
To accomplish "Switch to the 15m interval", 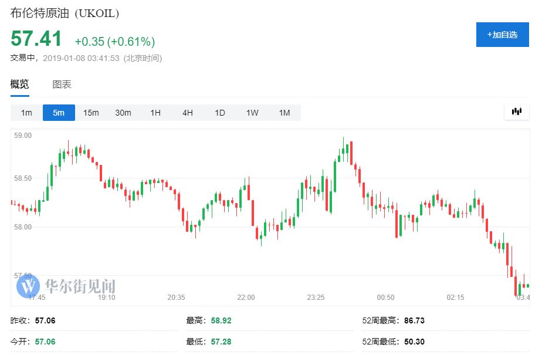I will coord(91,113).
